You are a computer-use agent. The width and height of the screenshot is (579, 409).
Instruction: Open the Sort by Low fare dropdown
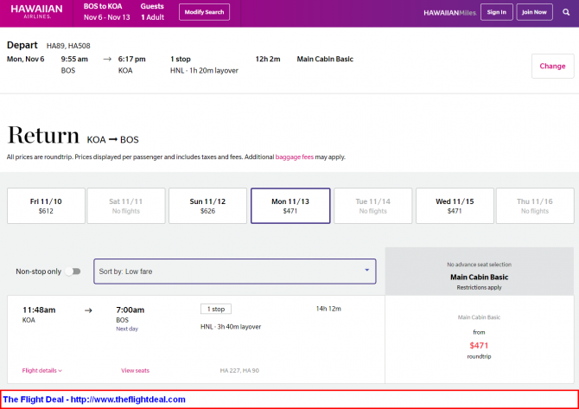235,272
